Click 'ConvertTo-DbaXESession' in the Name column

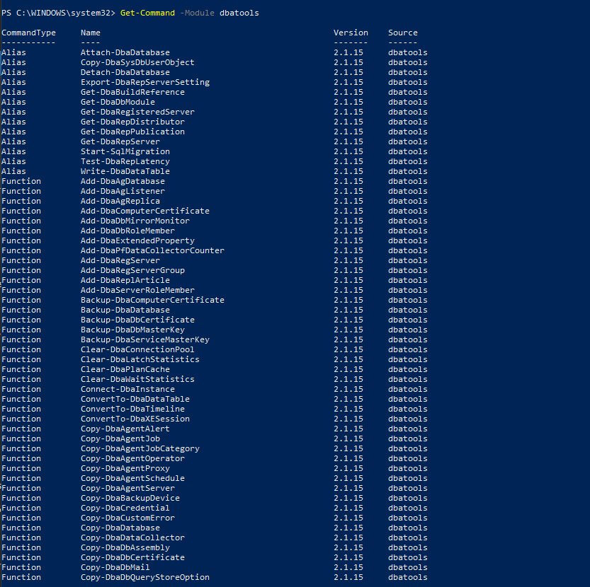[135, 419]
